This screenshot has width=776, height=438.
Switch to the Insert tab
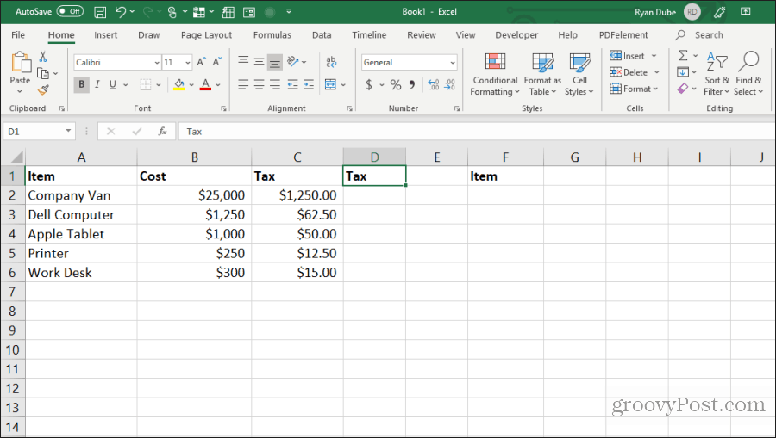[x=106, y=35]
